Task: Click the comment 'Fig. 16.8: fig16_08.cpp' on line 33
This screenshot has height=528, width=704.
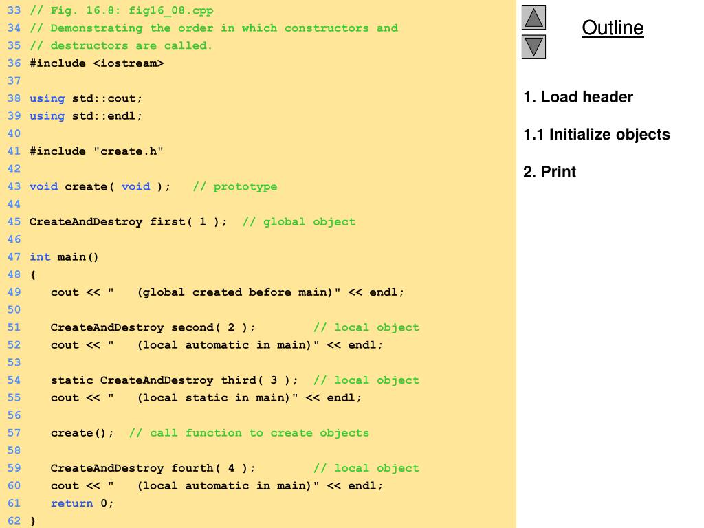Action: click(x=122, y=11)
